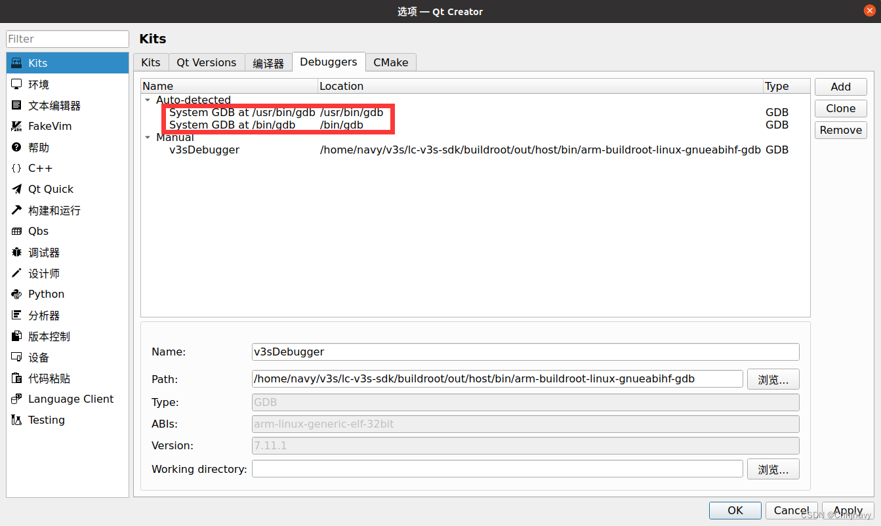Open the 版本控制 category icon
Screen dimensions: 881x526
(17, 336)
